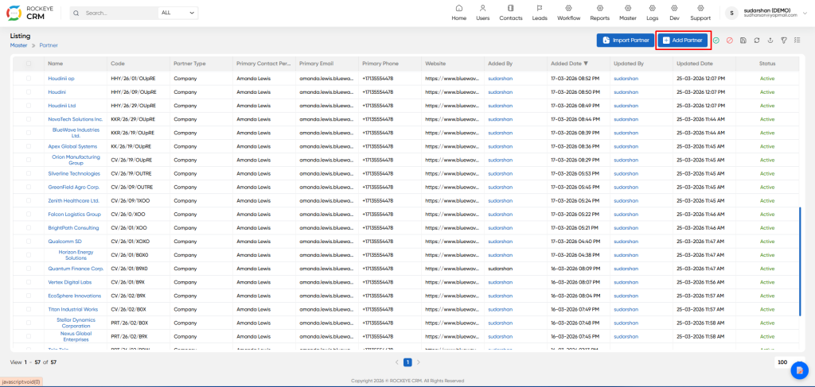This screenshot has width=815, height=387.
Task: Sort by the Code column header
Action: coord(117,64)
